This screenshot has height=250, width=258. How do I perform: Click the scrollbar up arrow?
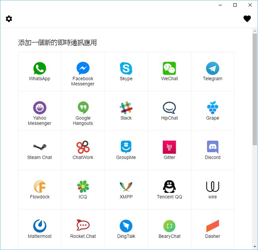[x=255, y=31]
